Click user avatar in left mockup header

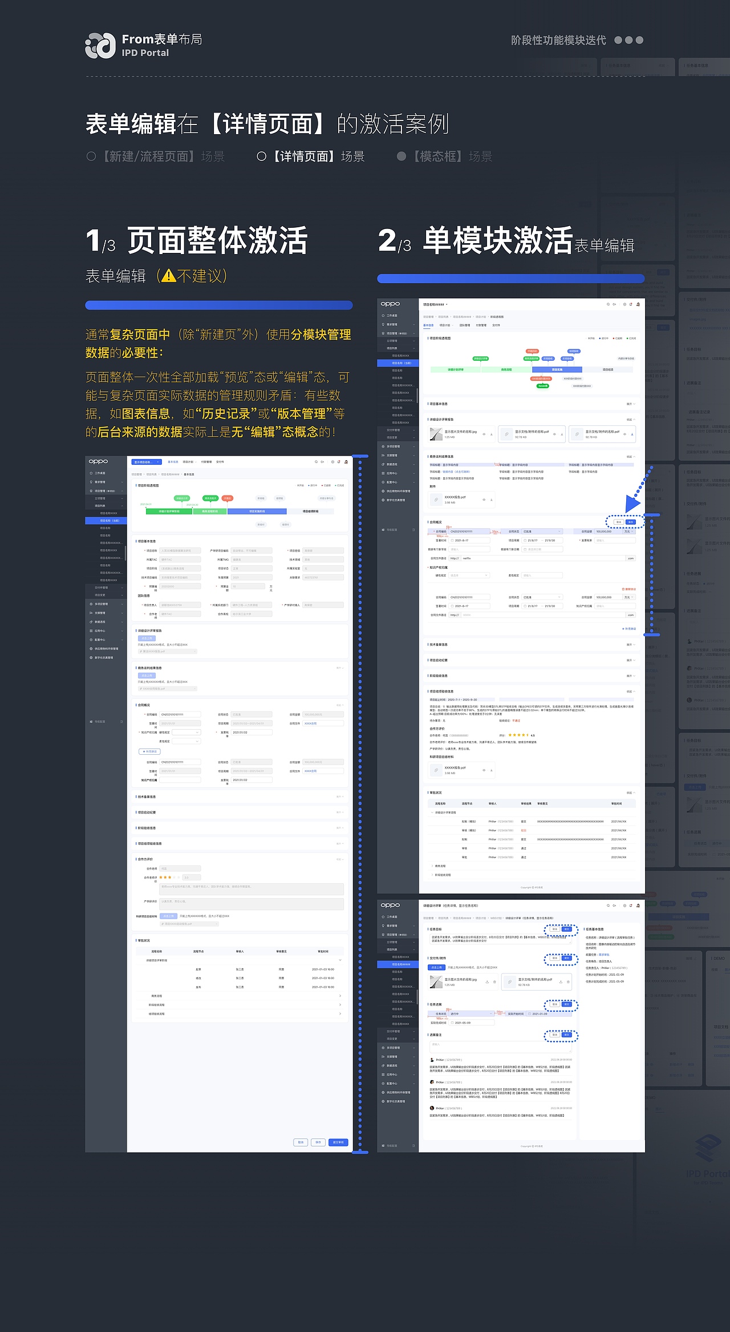point(346,462)
